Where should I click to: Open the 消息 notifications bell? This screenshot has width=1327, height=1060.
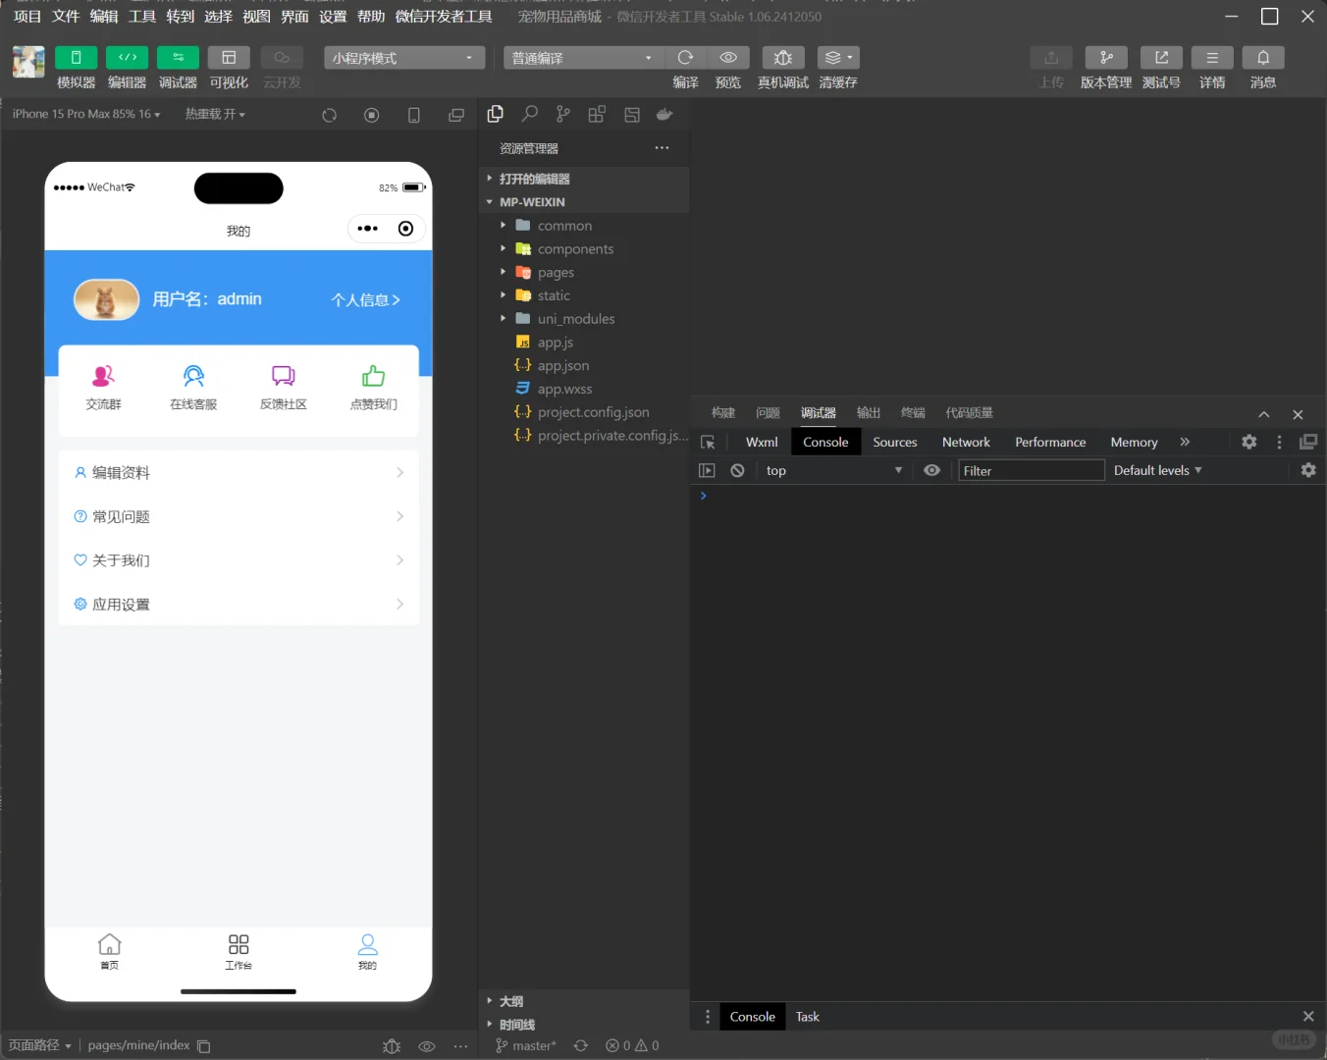1263,58
